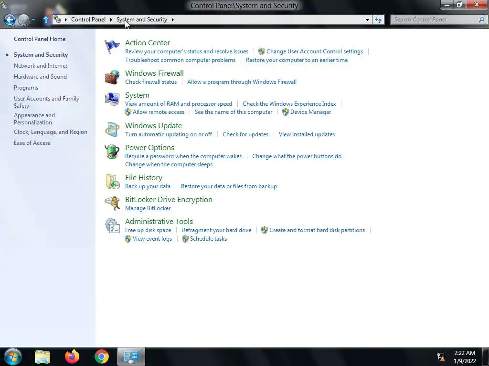
Task: Open Defragment your hard drive
Action: (216, 230)
